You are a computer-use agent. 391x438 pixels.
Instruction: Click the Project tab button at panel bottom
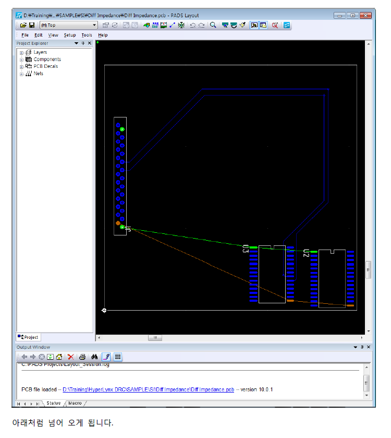(28, 337)
